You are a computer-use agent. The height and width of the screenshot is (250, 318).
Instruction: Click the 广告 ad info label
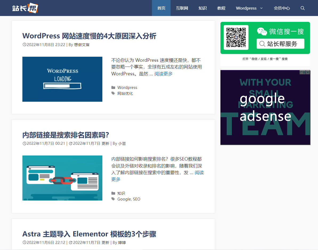(303, 72)
